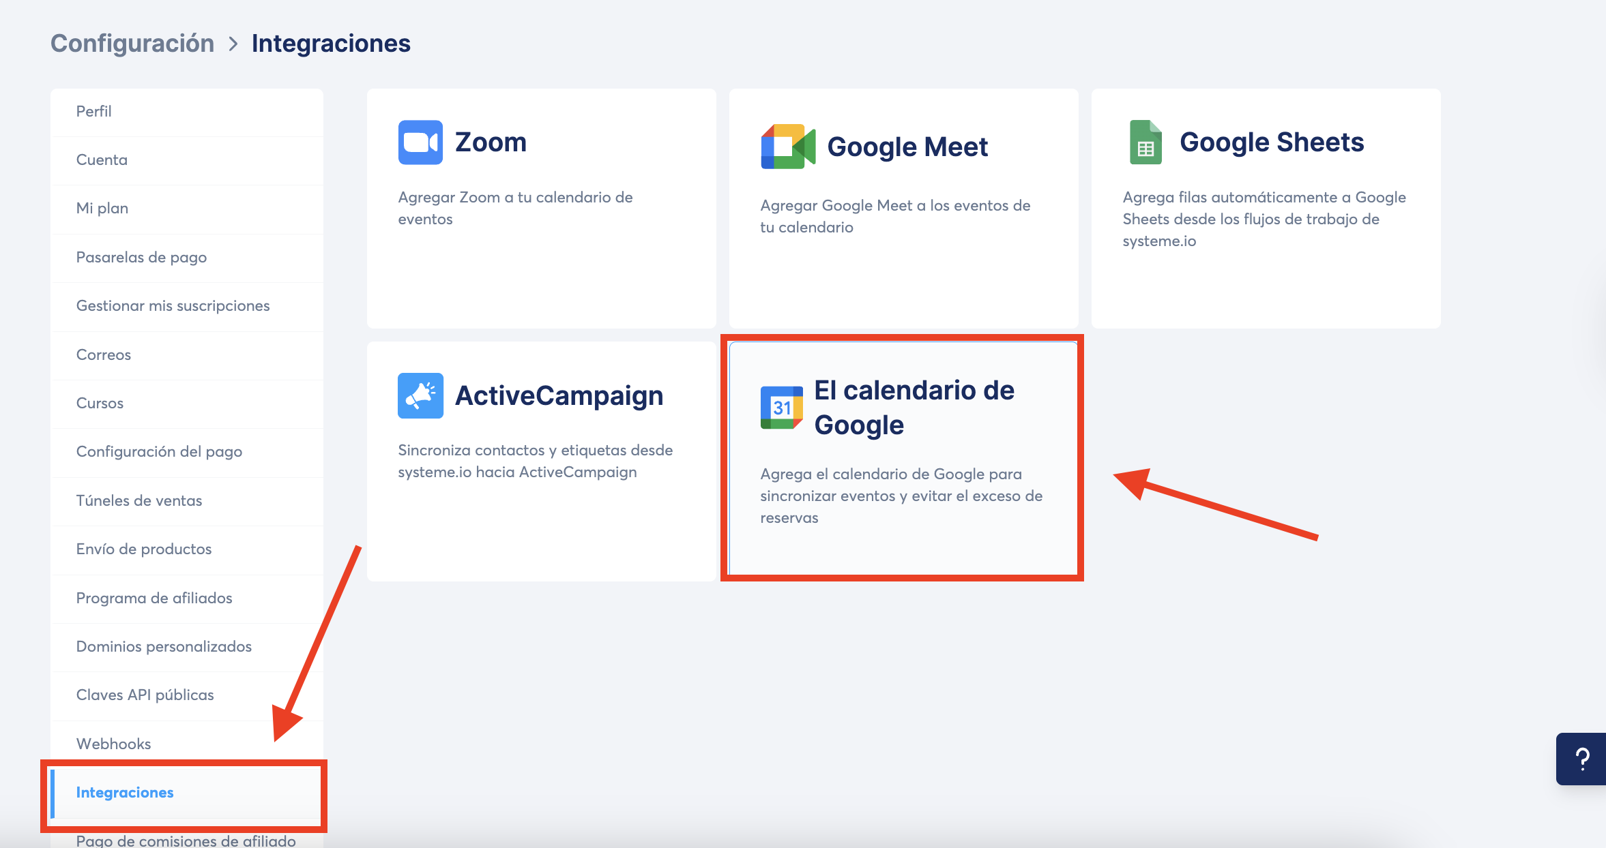The image size is (1606, 848).
Task: Click the Google Calendar 31 icon
Action: (x=782, y=408)
